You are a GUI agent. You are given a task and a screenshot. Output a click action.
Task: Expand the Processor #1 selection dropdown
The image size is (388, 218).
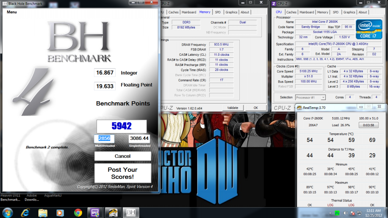[323, 97]
